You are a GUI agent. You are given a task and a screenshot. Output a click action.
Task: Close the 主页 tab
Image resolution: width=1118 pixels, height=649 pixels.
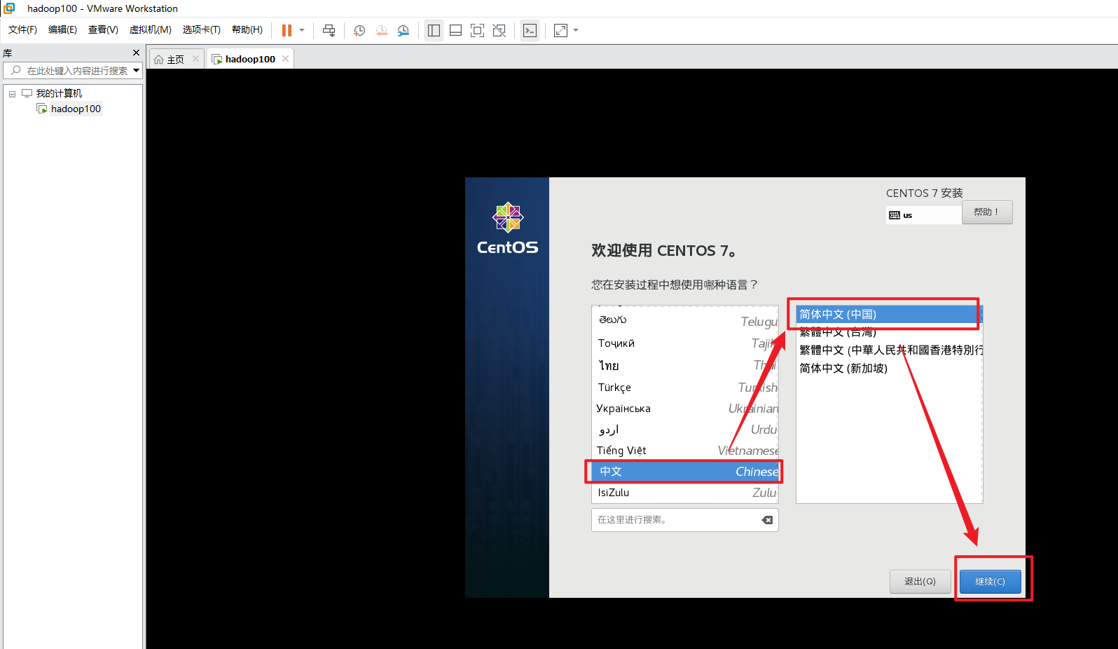point(195,59)
